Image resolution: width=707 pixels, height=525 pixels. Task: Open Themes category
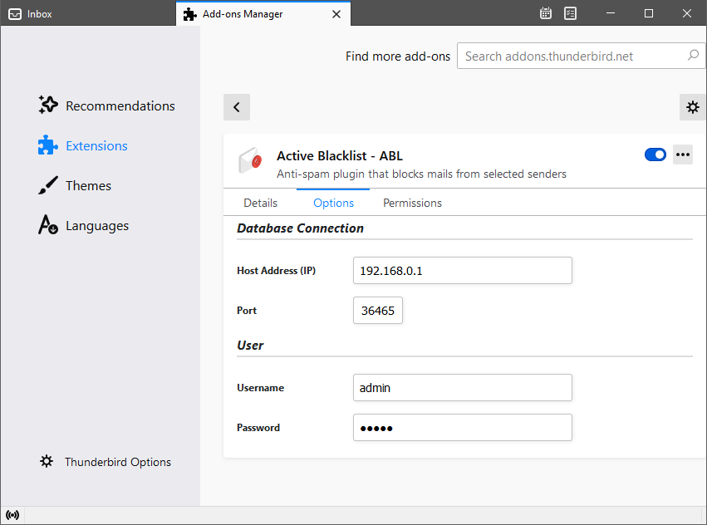tap(75, 185)
